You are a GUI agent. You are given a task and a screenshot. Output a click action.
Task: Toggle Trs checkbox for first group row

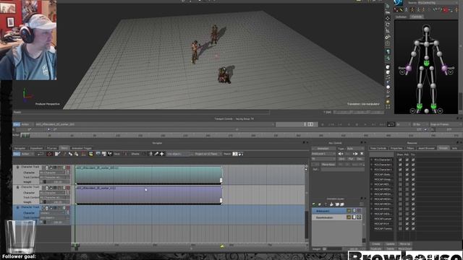pos(413,160)
